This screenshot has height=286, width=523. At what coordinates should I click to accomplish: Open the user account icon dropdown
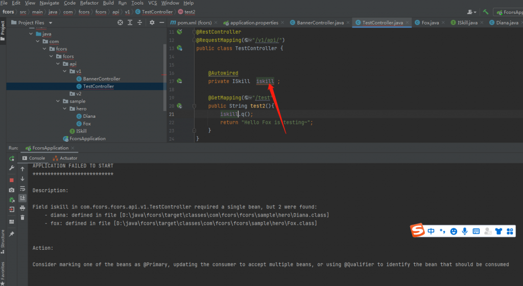[471, 12]
